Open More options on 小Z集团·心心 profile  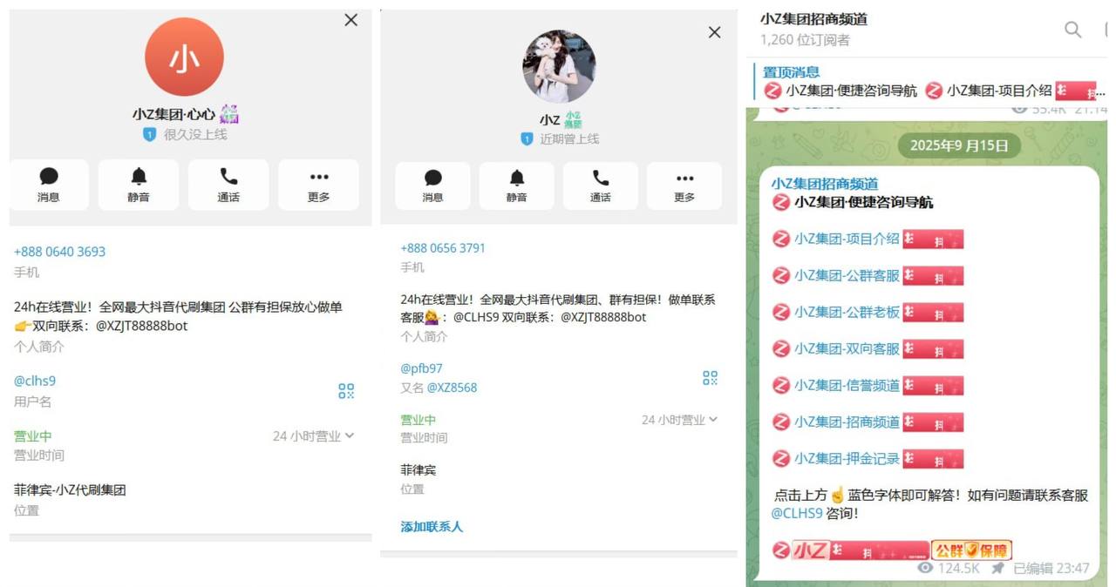click(x=318, y=185)
